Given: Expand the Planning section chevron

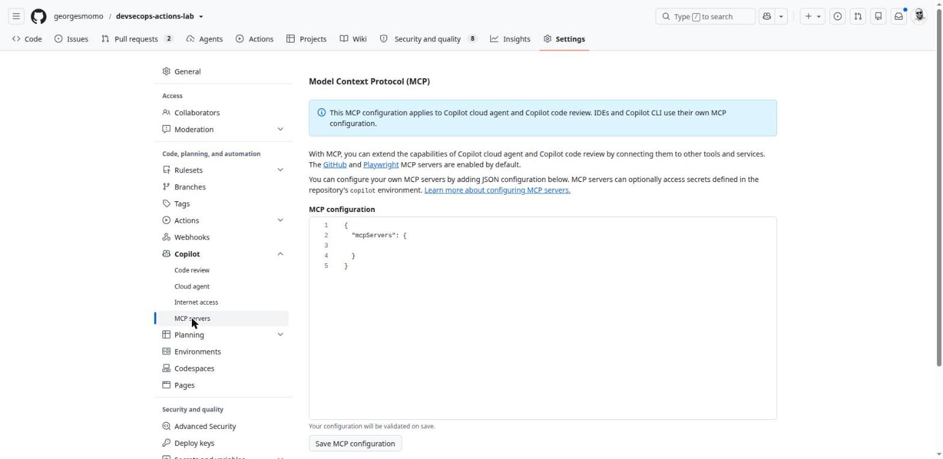Looking at the screenshot, I should click(280, 335).
